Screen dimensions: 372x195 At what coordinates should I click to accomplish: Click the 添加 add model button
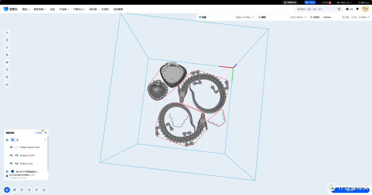coord(39,133)
